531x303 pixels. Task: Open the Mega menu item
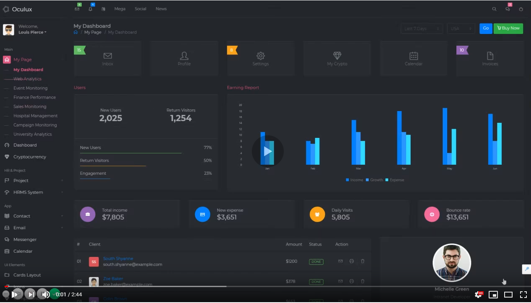click(120, 9)
